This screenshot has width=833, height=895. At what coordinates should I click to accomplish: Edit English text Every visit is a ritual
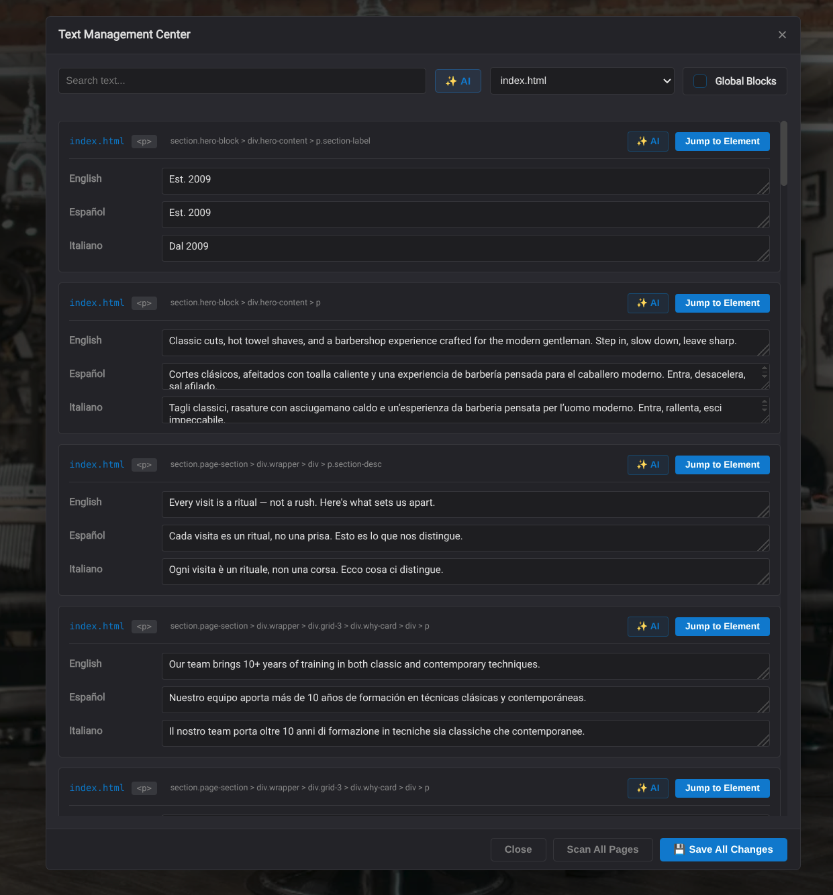466,505
